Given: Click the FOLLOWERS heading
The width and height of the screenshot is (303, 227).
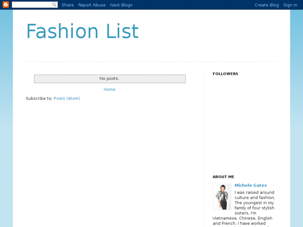Looking at the screenshot, I should coord(225,74).
